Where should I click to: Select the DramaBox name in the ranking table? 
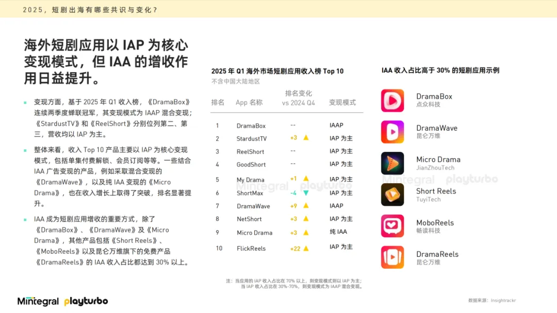point(251,126)
